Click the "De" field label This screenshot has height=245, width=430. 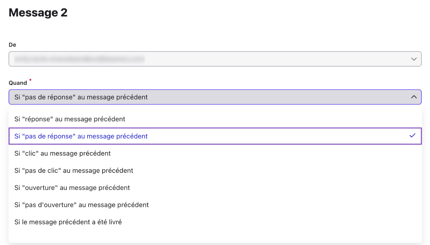point(12,45)
